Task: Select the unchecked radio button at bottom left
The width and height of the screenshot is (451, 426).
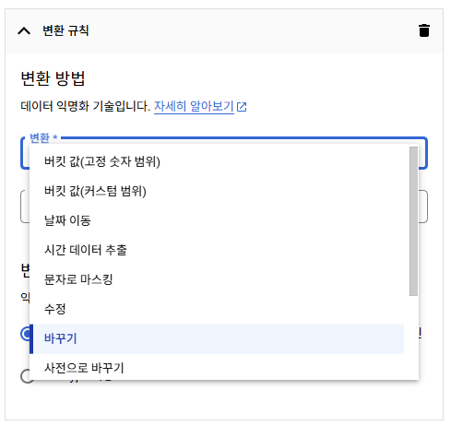Action: click(x=25, y=376)
